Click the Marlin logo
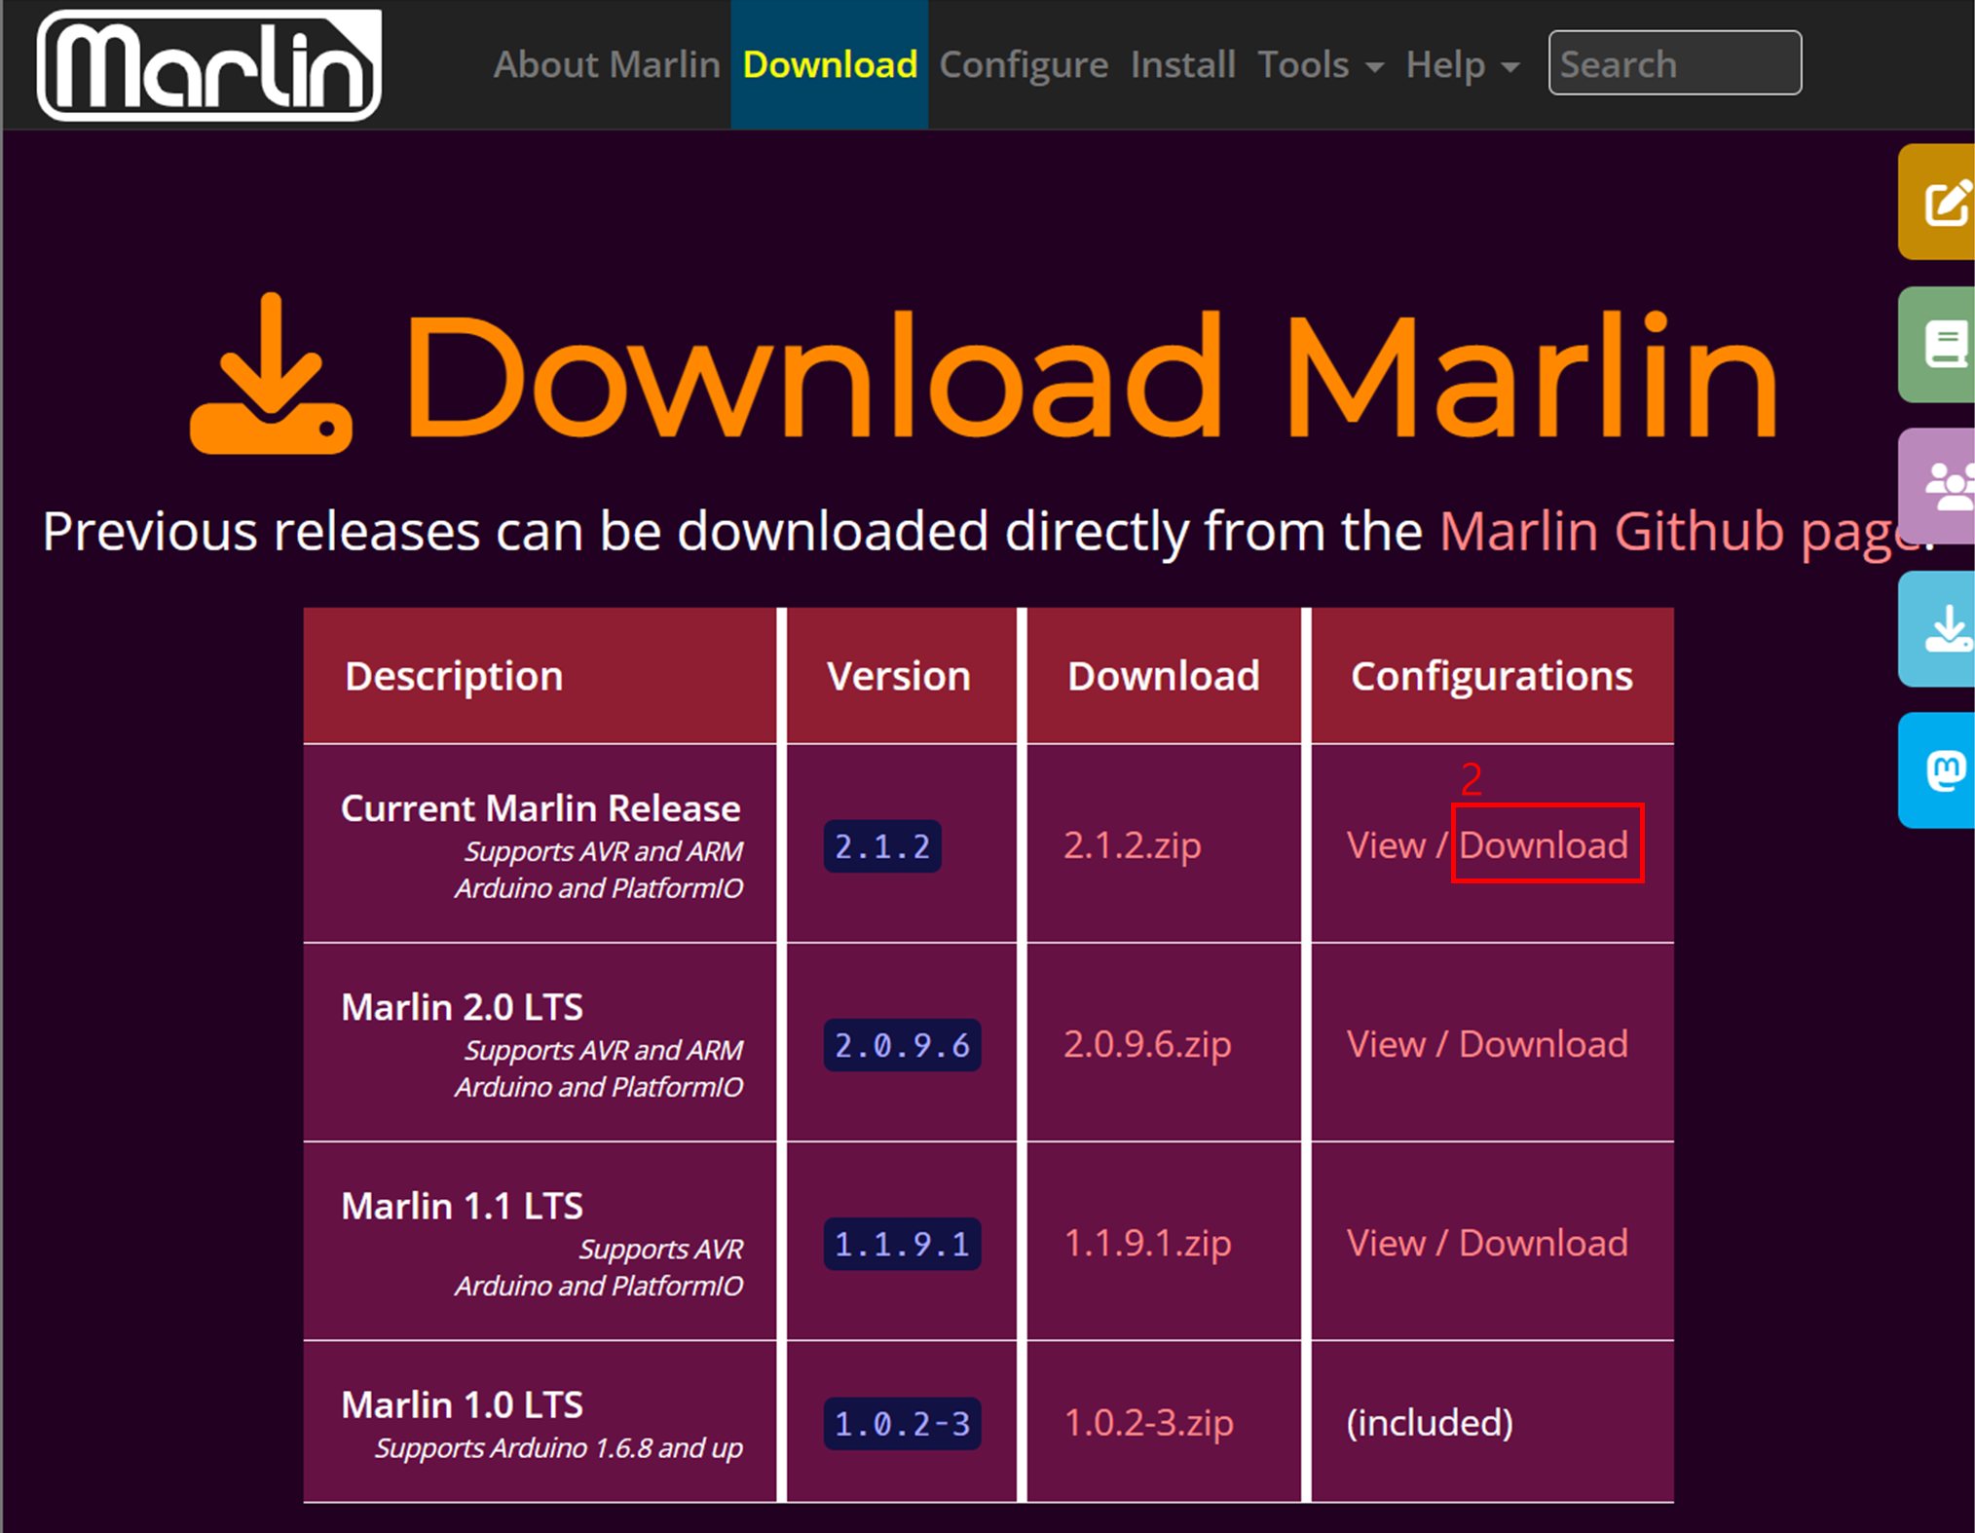Viewport: 1975px width, 1533px height. coord(208,65)
